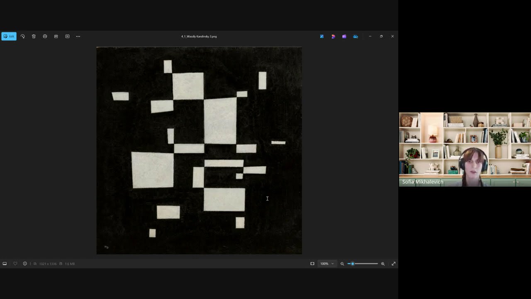Image resolution: width=531 pixels, height=299 pixels.
Task: Print the image using the printer icon
Action: [45, 37]
